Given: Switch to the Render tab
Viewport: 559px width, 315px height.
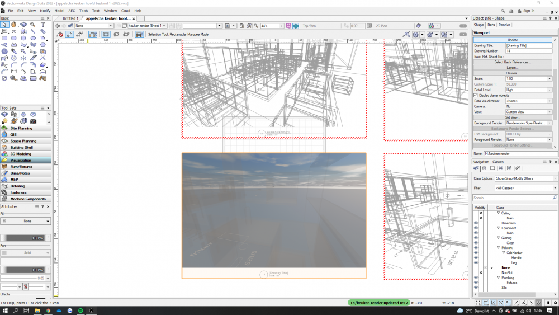Looking at the screenshot, I should [504, 25].
